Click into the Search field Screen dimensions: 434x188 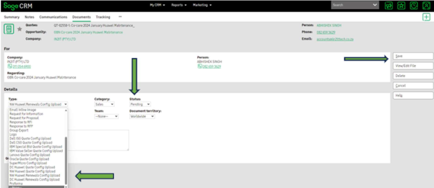(x=350, y=5)
